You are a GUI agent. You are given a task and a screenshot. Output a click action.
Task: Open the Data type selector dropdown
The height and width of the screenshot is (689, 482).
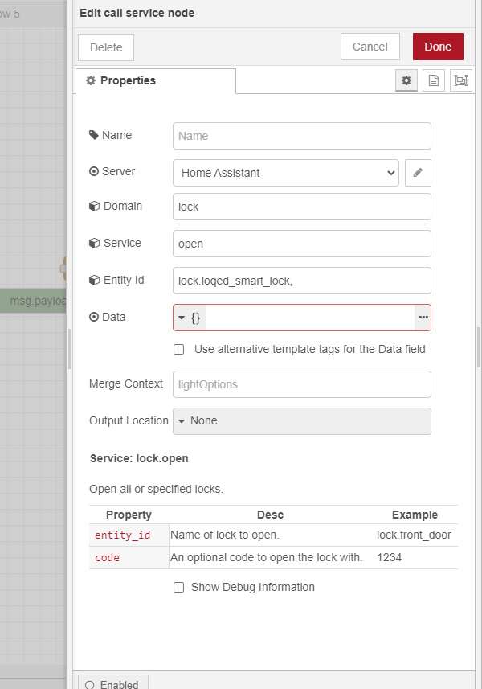pos(190,318)
